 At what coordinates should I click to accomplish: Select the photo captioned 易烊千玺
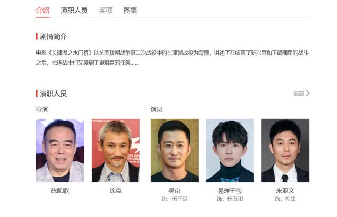(x=230, y=150)
